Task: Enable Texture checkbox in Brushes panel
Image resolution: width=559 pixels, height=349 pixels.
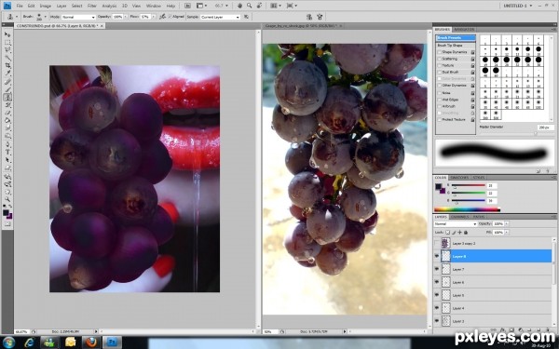Action: [x=440, y=65]
